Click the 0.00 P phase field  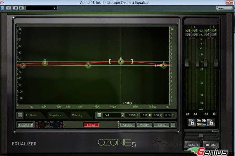point(169,115)
